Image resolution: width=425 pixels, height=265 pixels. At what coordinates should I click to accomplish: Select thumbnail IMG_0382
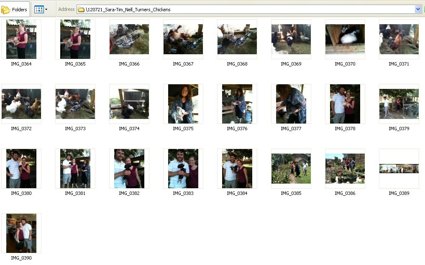(129, 169)
